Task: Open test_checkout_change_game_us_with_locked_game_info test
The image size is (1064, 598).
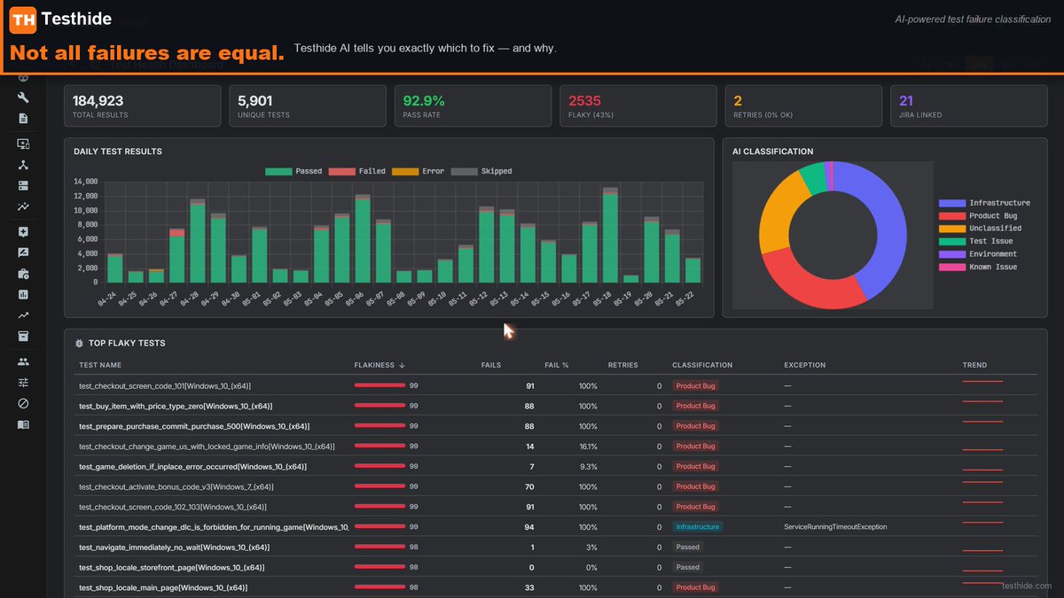Action: coord(207,447)
